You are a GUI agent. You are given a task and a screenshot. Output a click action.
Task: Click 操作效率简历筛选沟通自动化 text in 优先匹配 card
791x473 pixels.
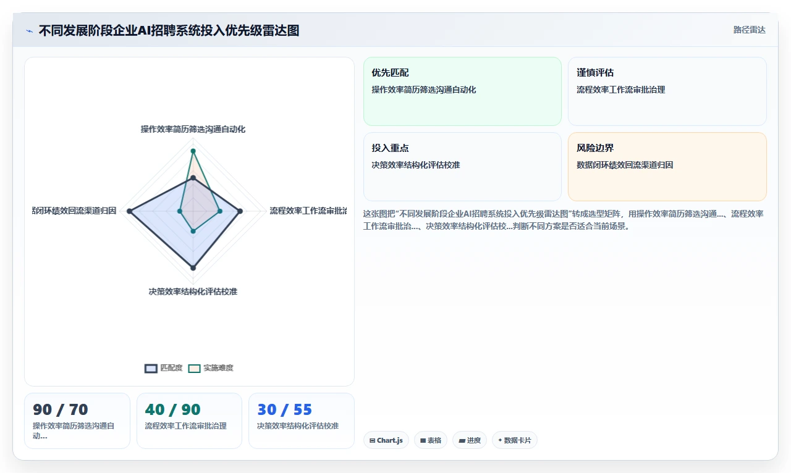coord(424,90)
